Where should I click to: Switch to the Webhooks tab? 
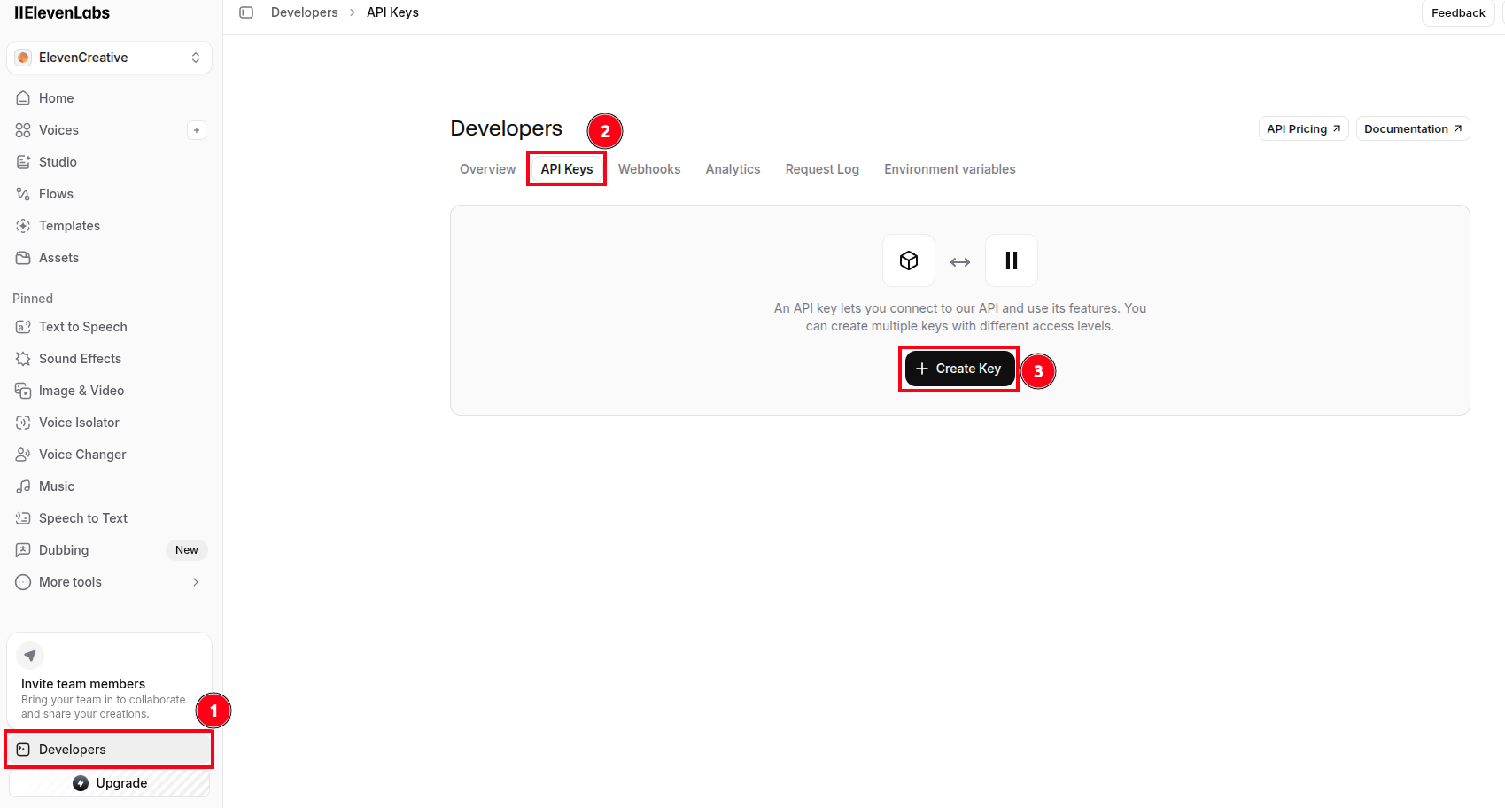point(649,169)
